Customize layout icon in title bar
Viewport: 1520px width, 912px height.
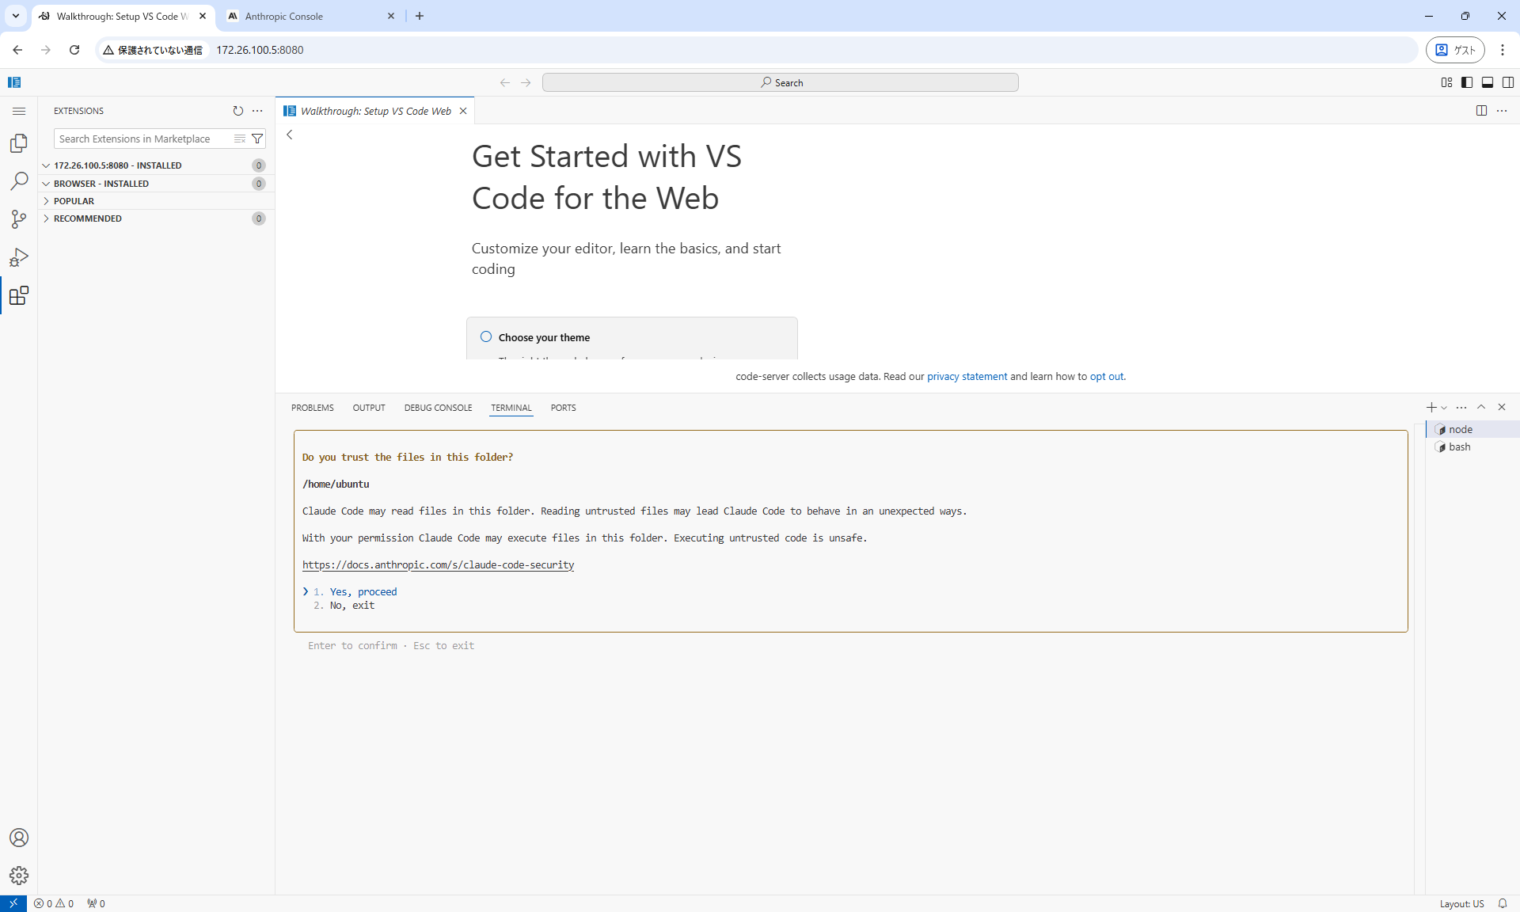click(1446, 82)
